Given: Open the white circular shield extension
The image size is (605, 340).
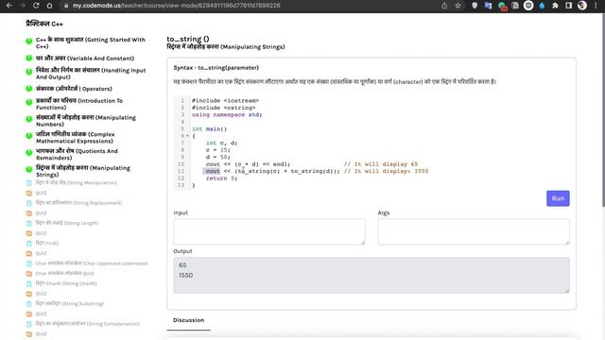Looking at the screenshot, I should pos(528,6).
